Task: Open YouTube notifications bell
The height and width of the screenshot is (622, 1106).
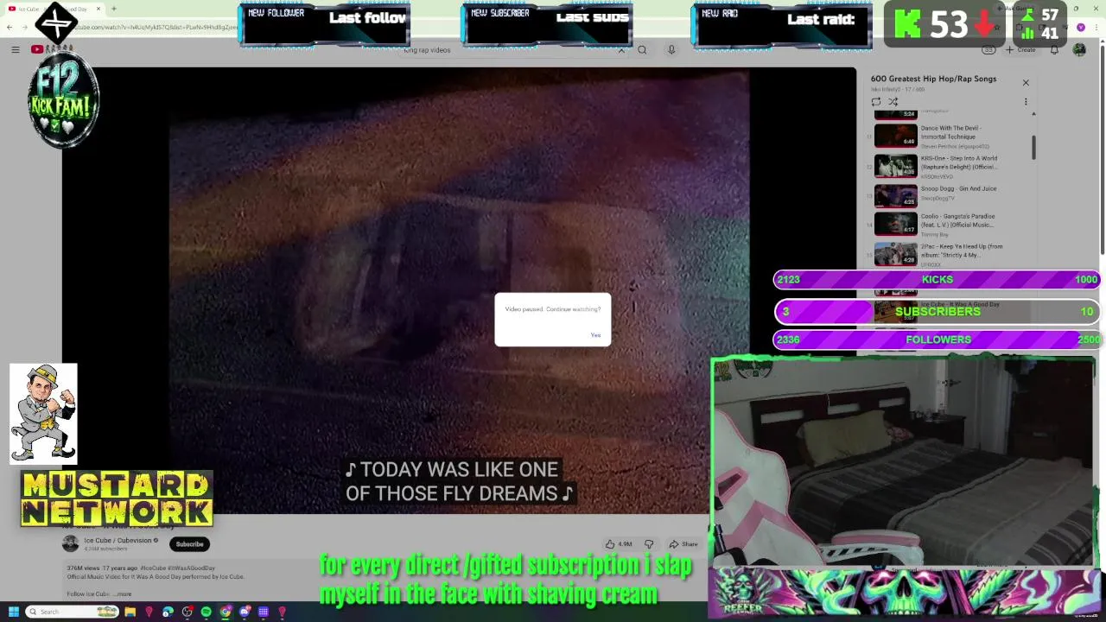Action: 1054,50
